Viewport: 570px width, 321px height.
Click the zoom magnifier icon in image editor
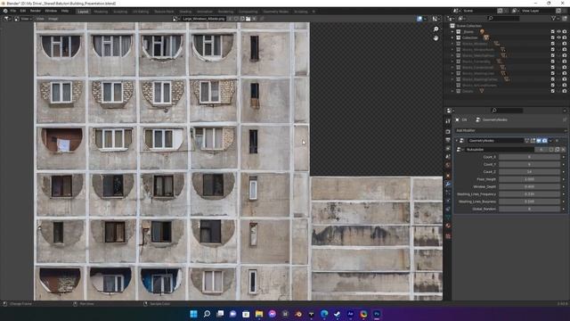click(436, 29)
